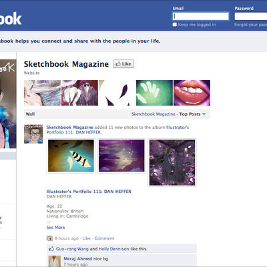Open the pink sketch thumbnail in photo strip
267x267 pixels.
[x=42, y=93]
